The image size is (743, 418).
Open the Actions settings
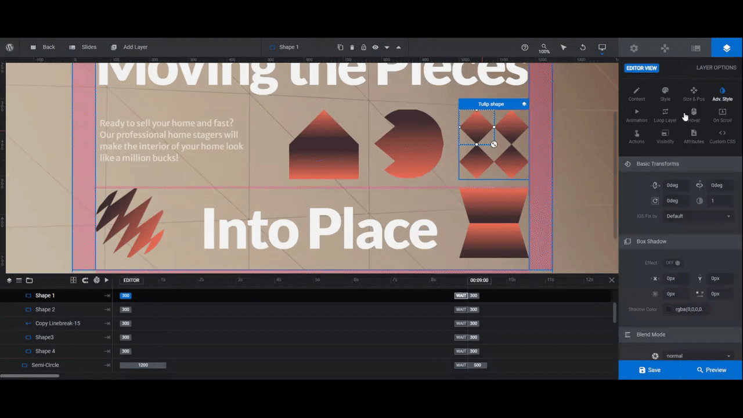click(637, 137)
